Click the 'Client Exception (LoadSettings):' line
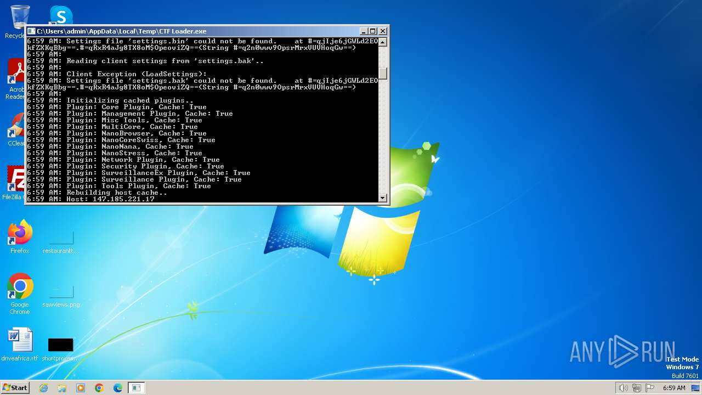702x395 pixels. tap(117, 74)
